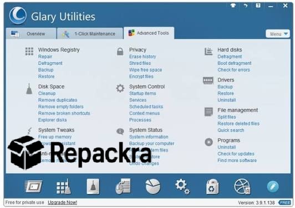This screenshot has width=295, height=208.
Task: Open Startup items link
Action: (143, 93)
